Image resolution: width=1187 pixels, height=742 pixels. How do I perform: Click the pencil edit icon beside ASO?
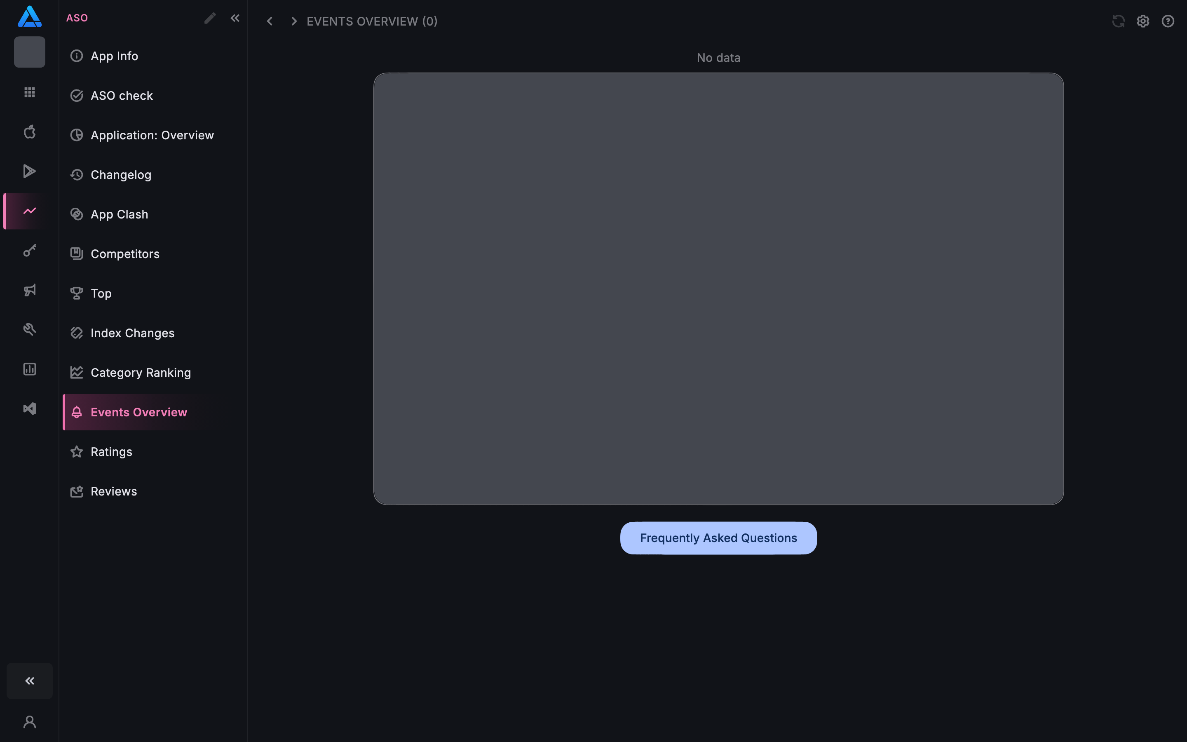point(210,18)
